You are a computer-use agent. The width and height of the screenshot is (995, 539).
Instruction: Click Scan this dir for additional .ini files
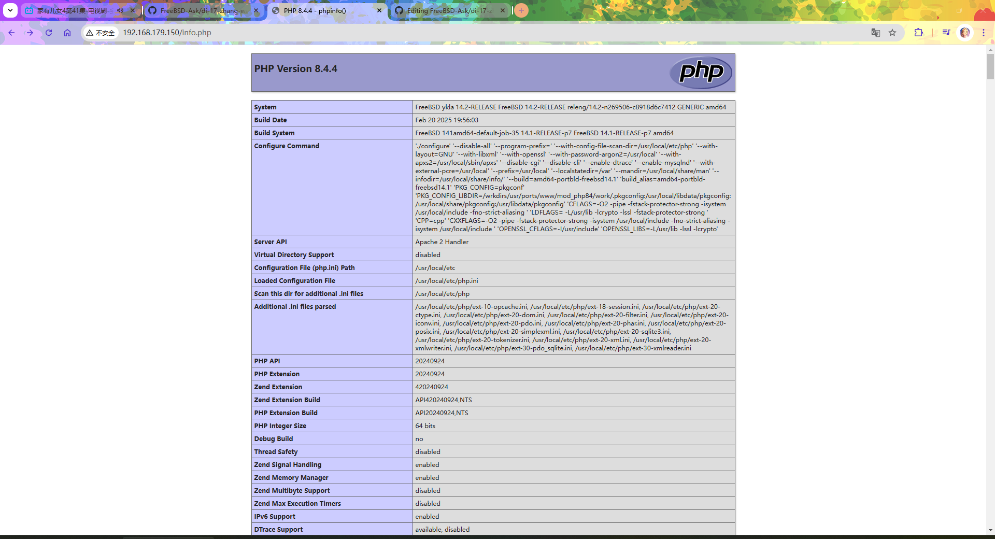pyautogui.click(x=309, y=294)
